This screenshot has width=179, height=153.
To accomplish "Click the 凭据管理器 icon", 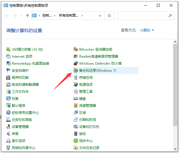I will (x=76, y=105).
